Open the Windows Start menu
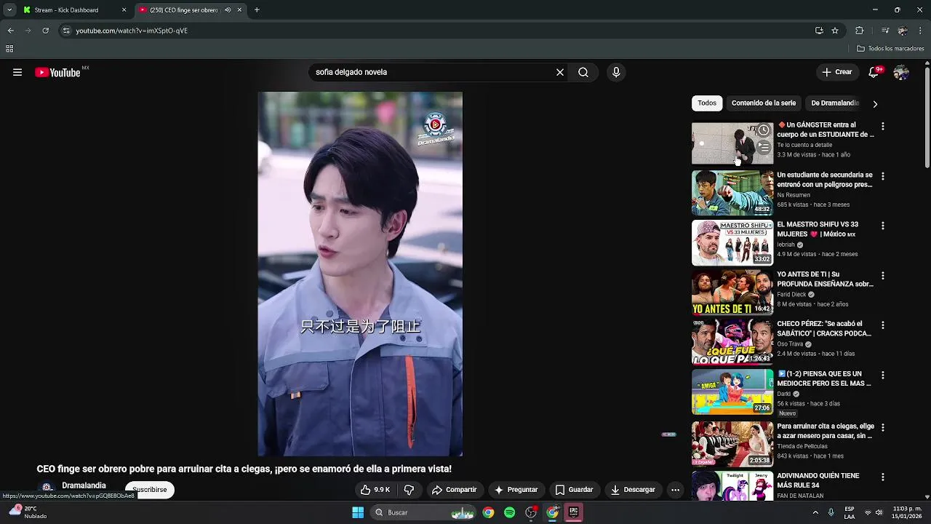This screenshot has height=524, width=931. click(x=358, y=512)
